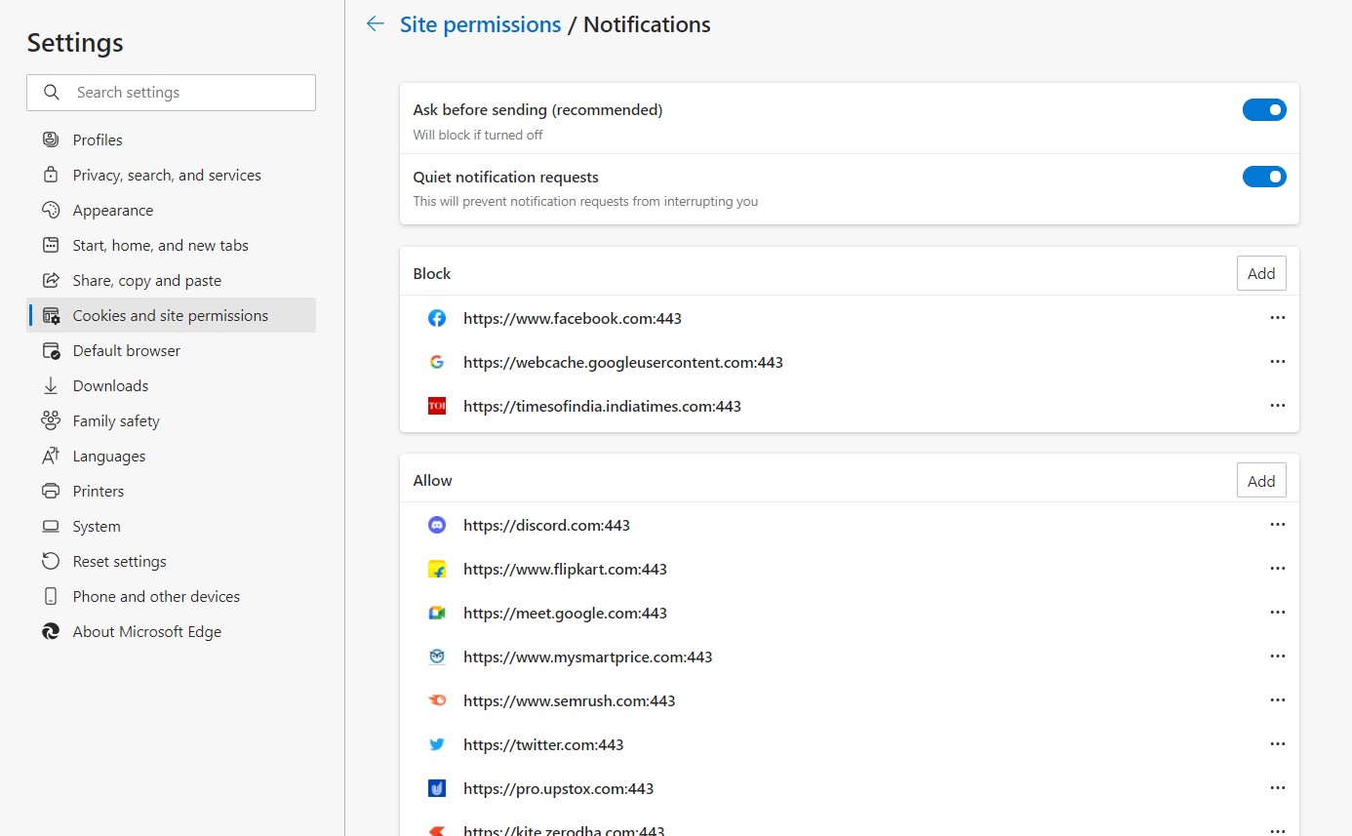Click the Phone and other devices icon
Image resolution: width=1352 pixels, height=836 pixels.
click(x=51, y=596)
